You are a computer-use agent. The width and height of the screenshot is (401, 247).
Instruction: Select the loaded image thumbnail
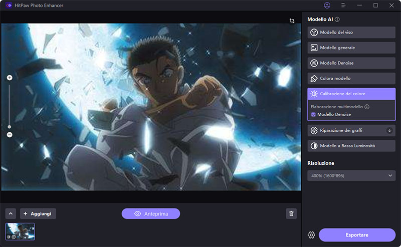point(20,231)
